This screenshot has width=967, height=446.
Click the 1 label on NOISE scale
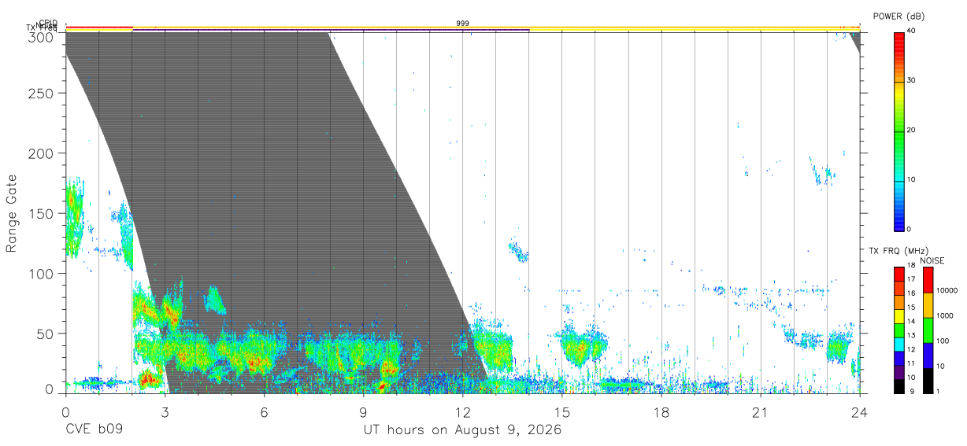(x=939, y=391)
